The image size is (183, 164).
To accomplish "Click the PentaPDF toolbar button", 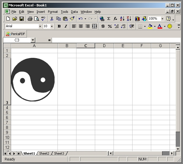I will pos(15,34).
